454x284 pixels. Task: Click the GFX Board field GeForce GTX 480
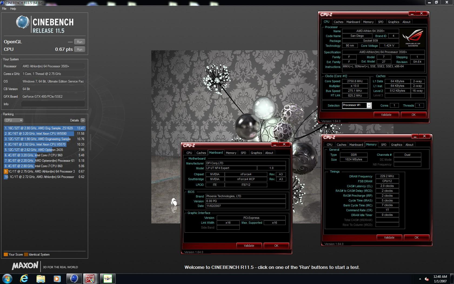click(x=53, y=97)
